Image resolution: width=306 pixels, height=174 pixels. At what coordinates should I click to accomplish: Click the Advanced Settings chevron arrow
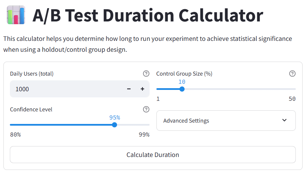[x=285, y=120]
